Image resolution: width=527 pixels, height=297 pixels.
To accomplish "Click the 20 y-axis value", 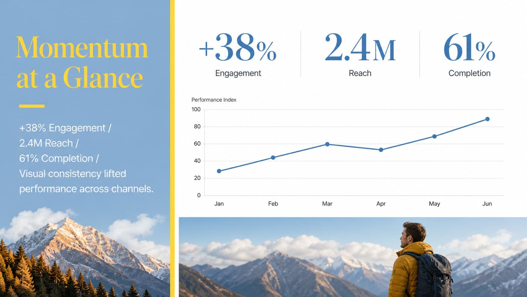I will coord(197,178).
